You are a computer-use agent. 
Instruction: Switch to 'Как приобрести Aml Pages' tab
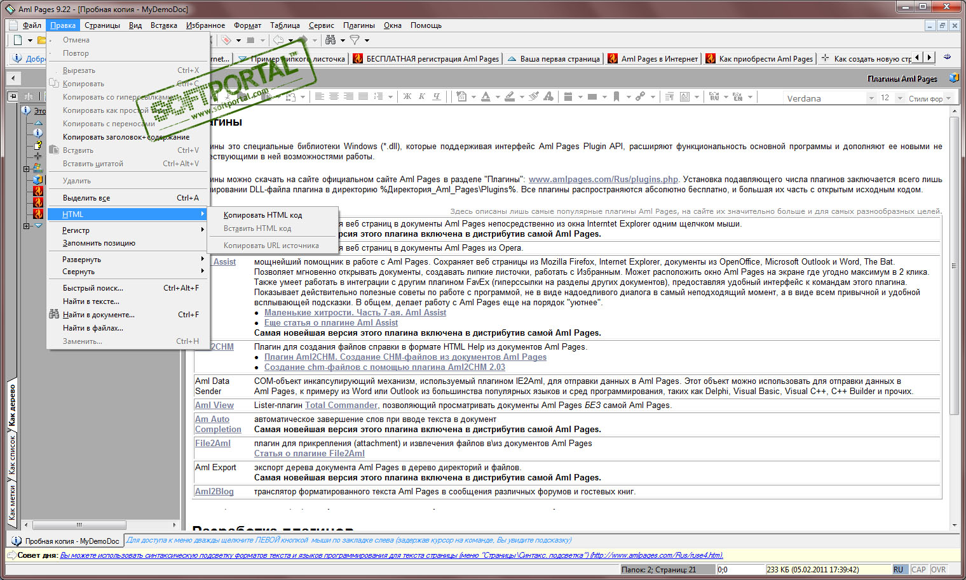[759, 59]
